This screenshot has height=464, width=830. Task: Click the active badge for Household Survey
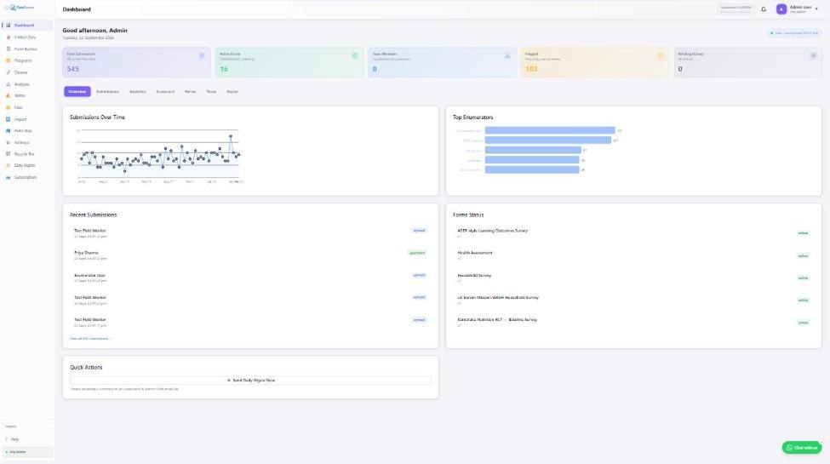click(x=803, y=278)
